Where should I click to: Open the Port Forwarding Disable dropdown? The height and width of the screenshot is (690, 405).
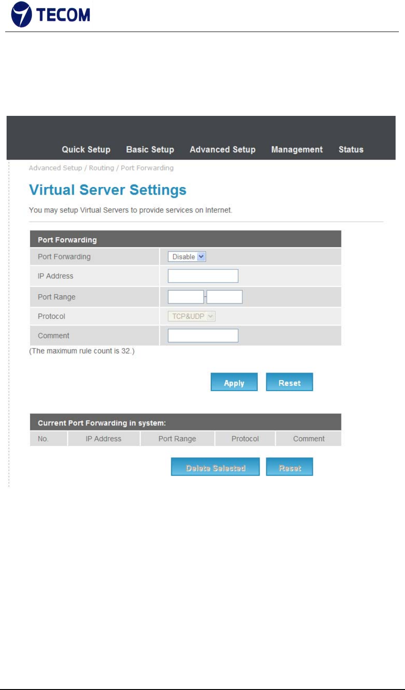(187, 257)
